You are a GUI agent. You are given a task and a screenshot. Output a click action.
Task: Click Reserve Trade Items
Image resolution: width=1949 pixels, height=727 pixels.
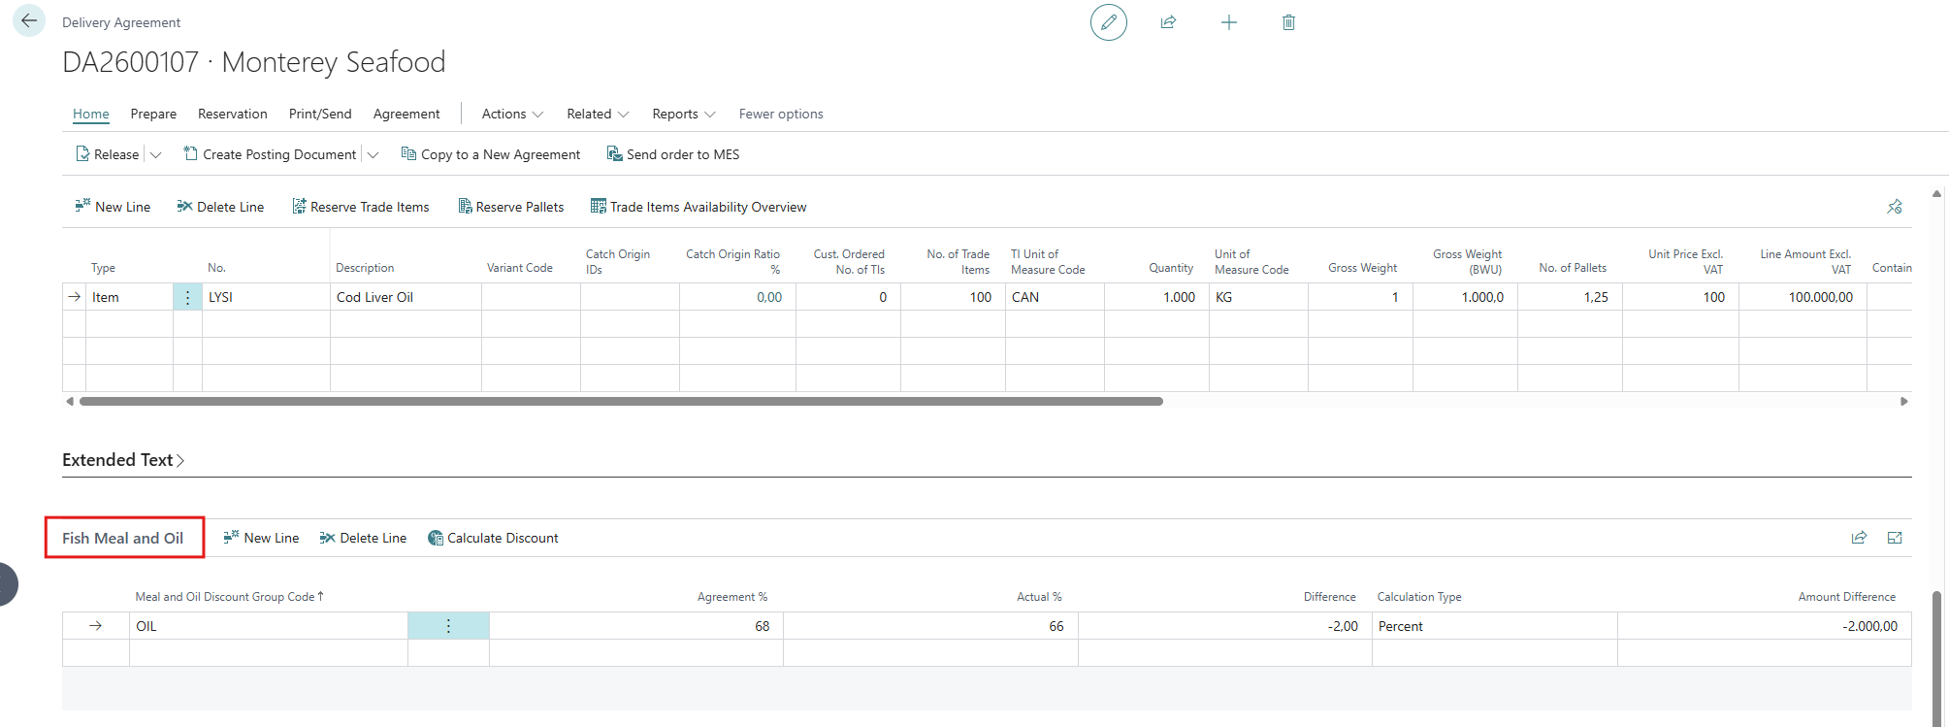click(x=361, y=207)
